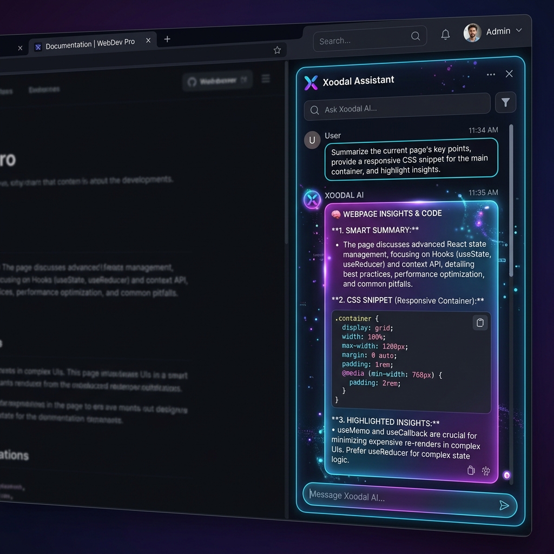Click the brain emoji in the response heading
Image resolution: width=554 pixels, height=554 pixels.
pyautogui.click(x=336, y=214)
